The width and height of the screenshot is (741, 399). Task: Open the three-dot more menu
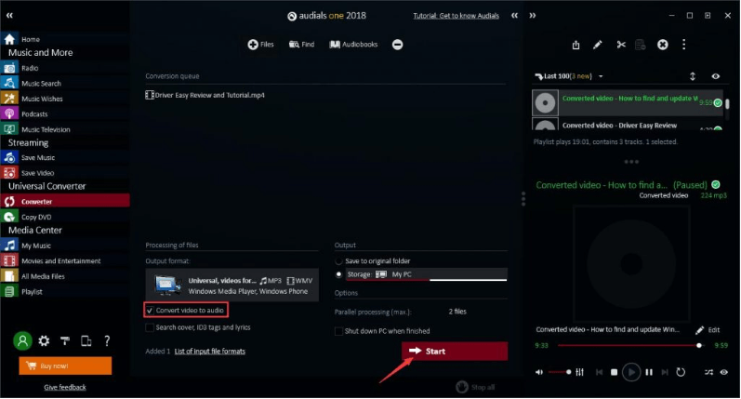click(x=683, y=45)
